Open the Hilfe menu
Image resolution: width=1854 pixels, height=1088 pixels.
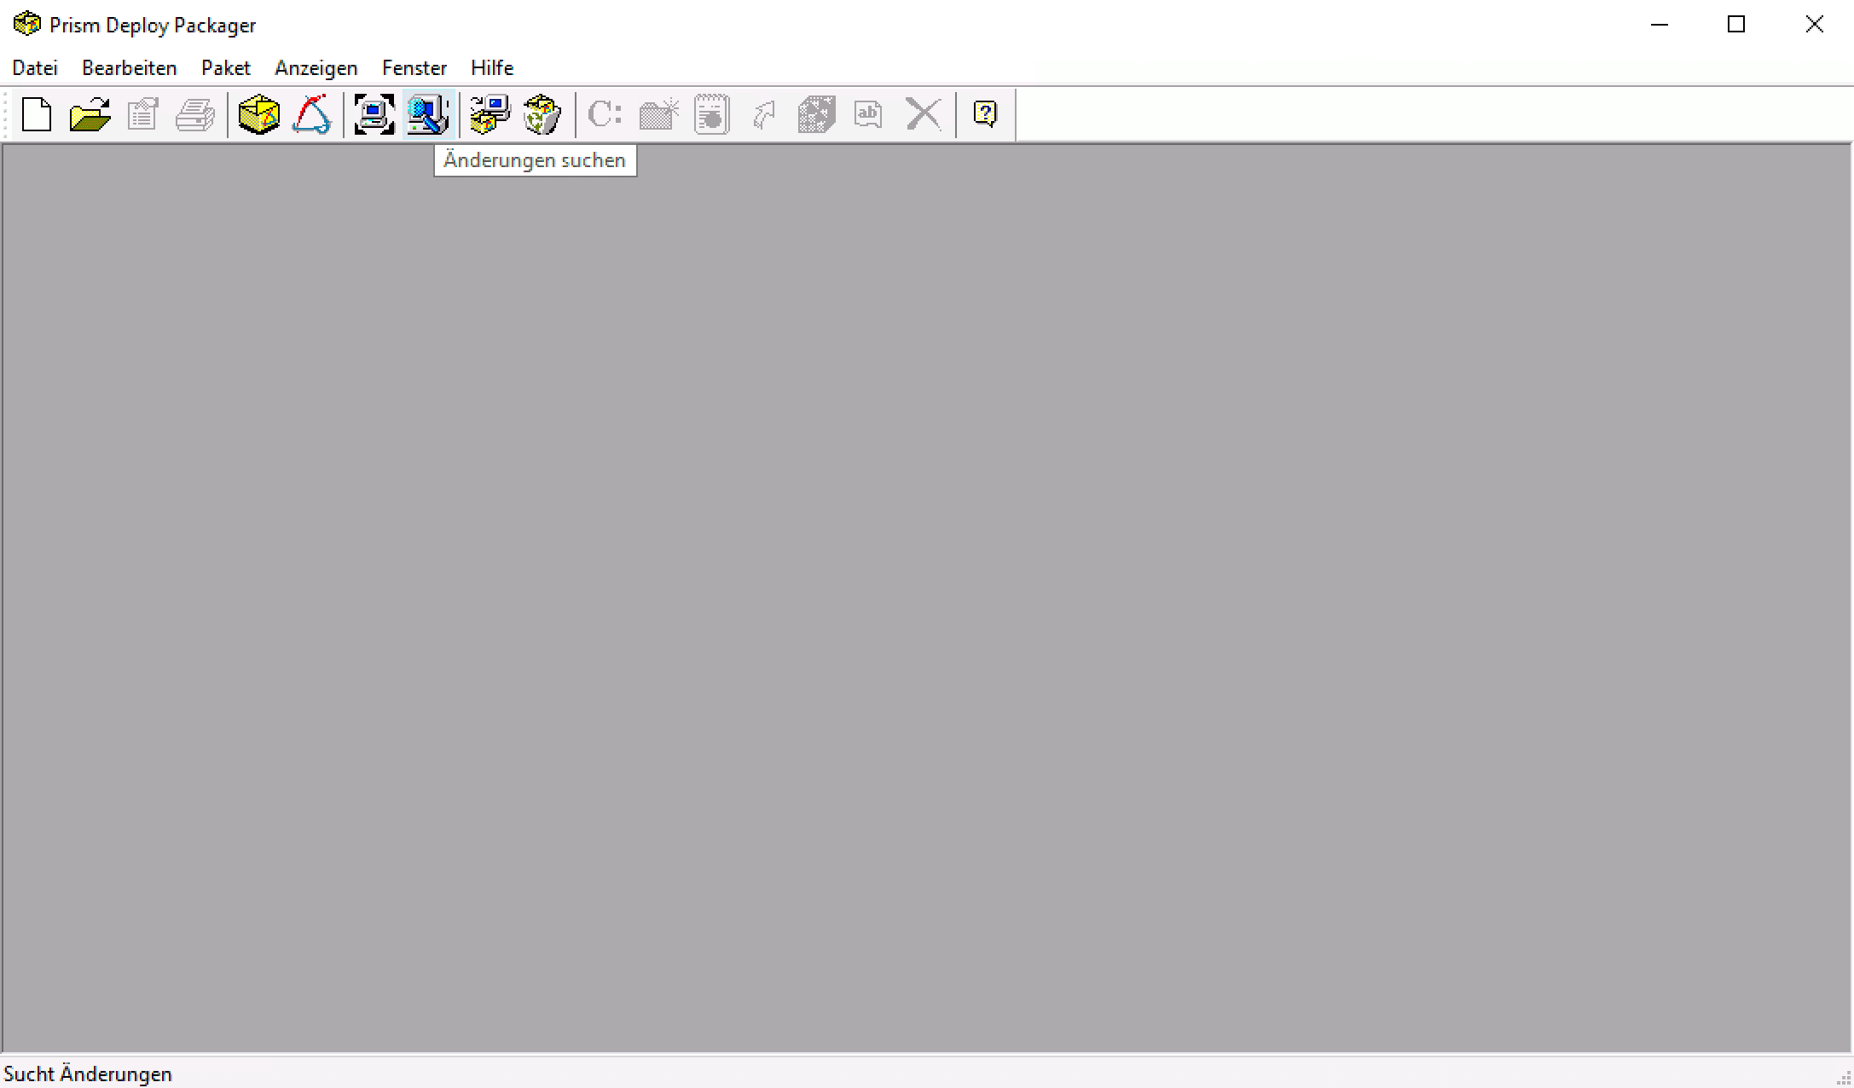492,68
